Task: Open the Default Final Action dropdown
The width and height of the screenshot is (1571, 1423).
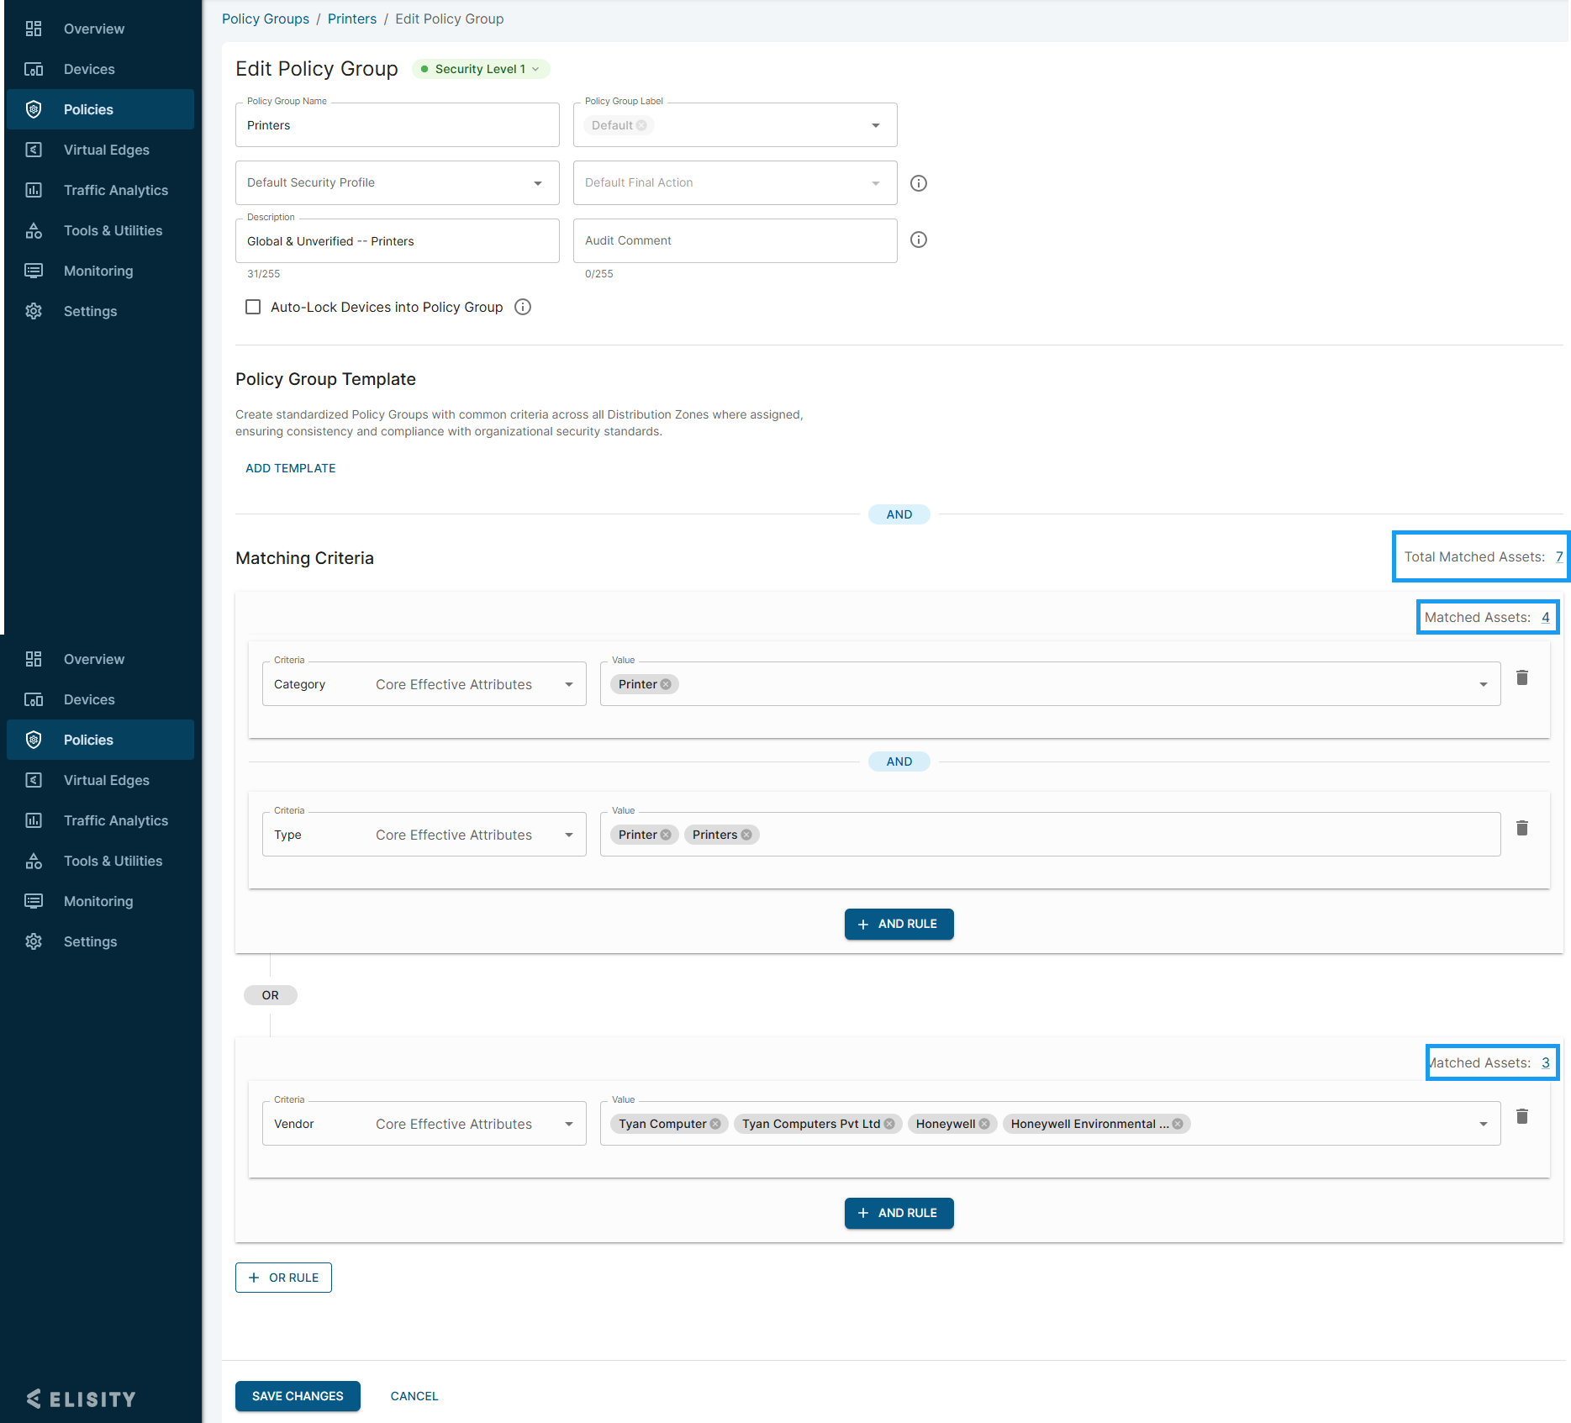Action: 735,183
